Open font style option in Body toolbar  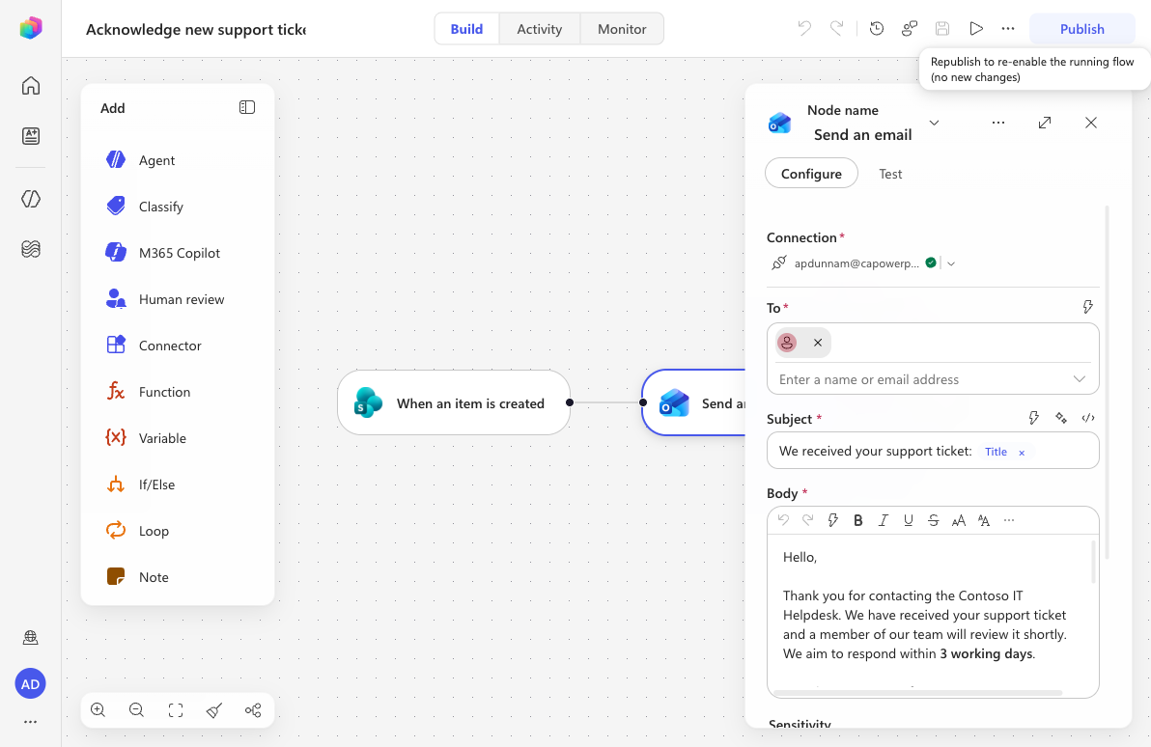pos(984,520)
